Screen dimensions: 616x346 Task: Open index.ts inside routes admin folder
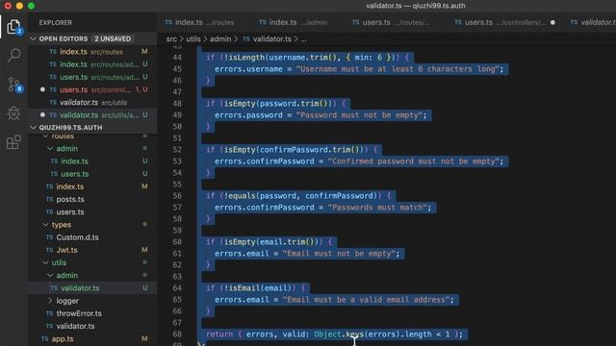pyautogui.click(x=74, y=161)
